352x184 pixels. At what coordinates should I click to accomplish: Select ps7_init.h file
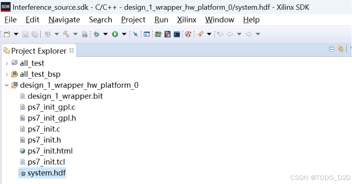click(44, 140)
